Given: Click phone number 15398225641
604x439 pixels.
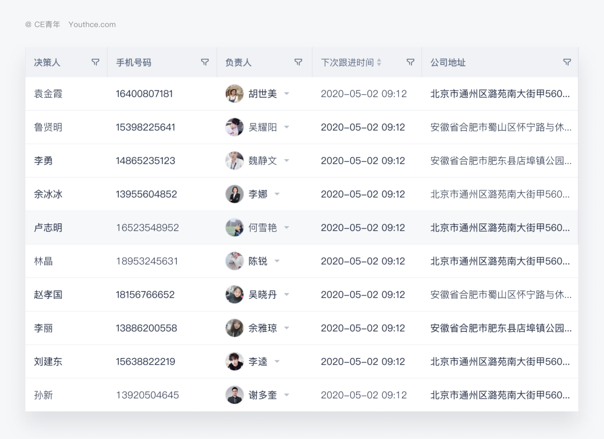Looking at the screenshot, I should [145, 127].
